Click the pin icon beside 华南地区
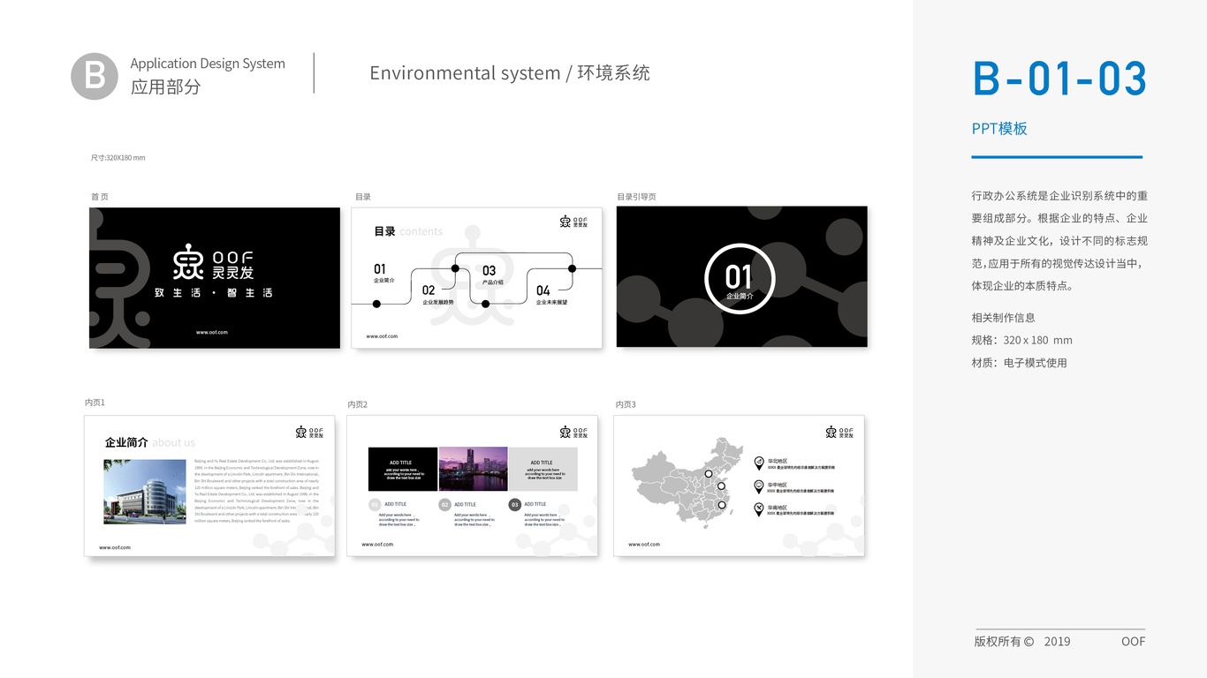1207x678 pixels. (759, 509)
